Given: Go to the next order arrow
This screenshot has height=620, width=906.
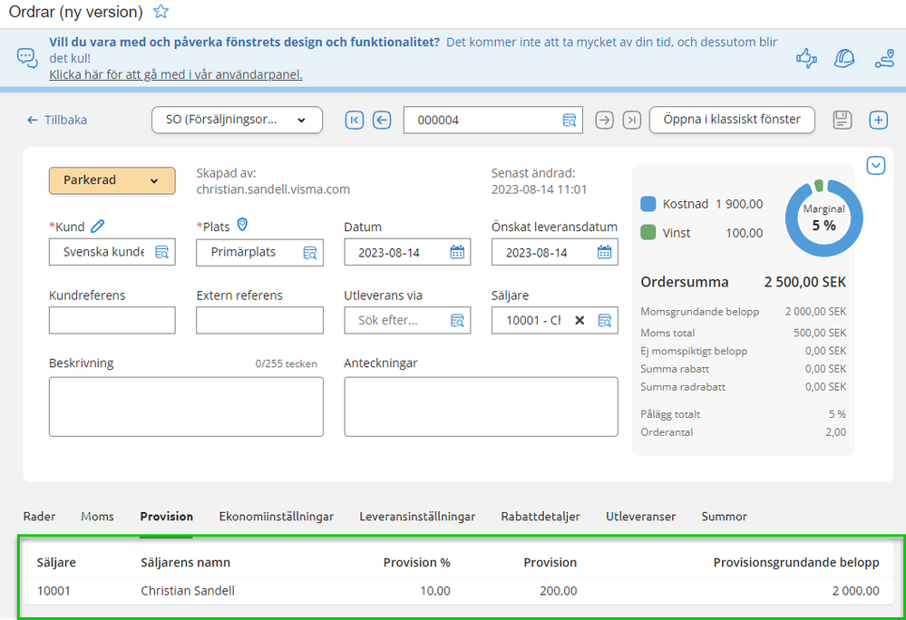Looking at the screenshot, I should coord(604,120).
